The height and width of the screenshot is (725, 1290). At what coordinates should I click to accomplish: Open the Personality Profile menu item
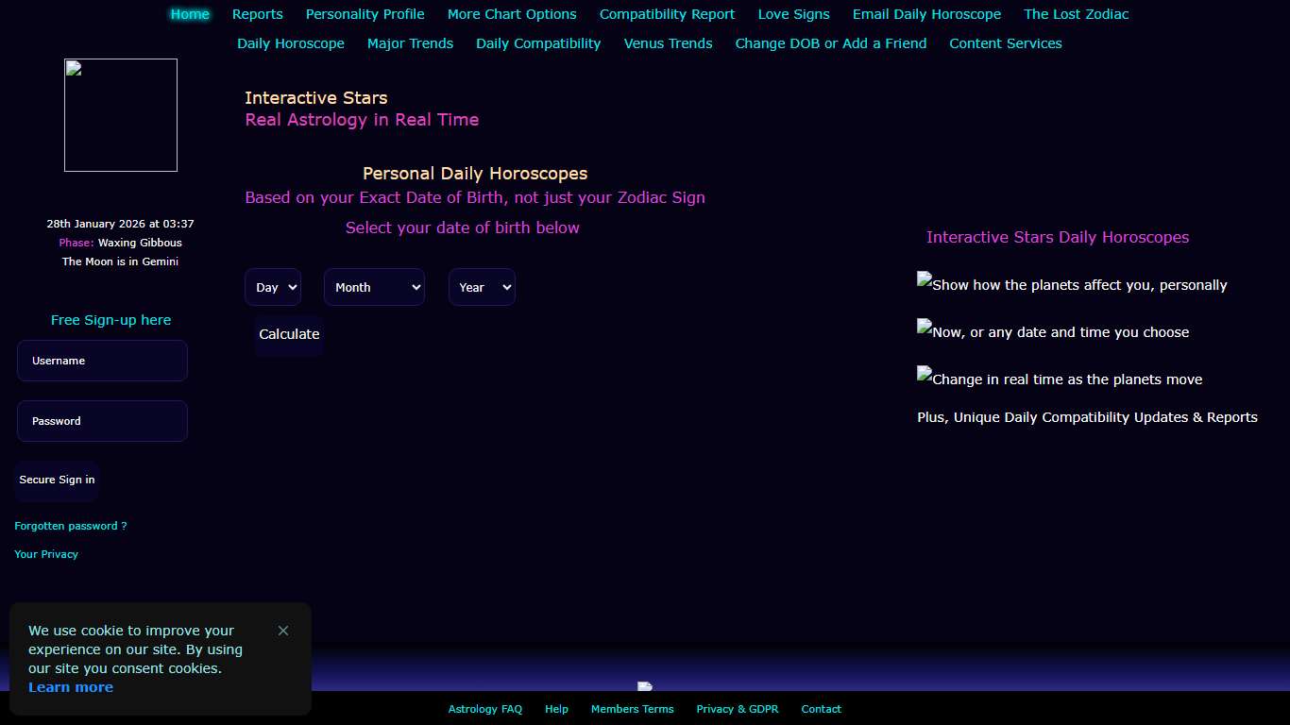(x=365, y=14)
